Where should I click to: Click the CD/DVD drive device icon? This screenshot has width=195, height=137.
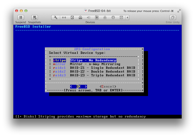(x=80, y=18)
